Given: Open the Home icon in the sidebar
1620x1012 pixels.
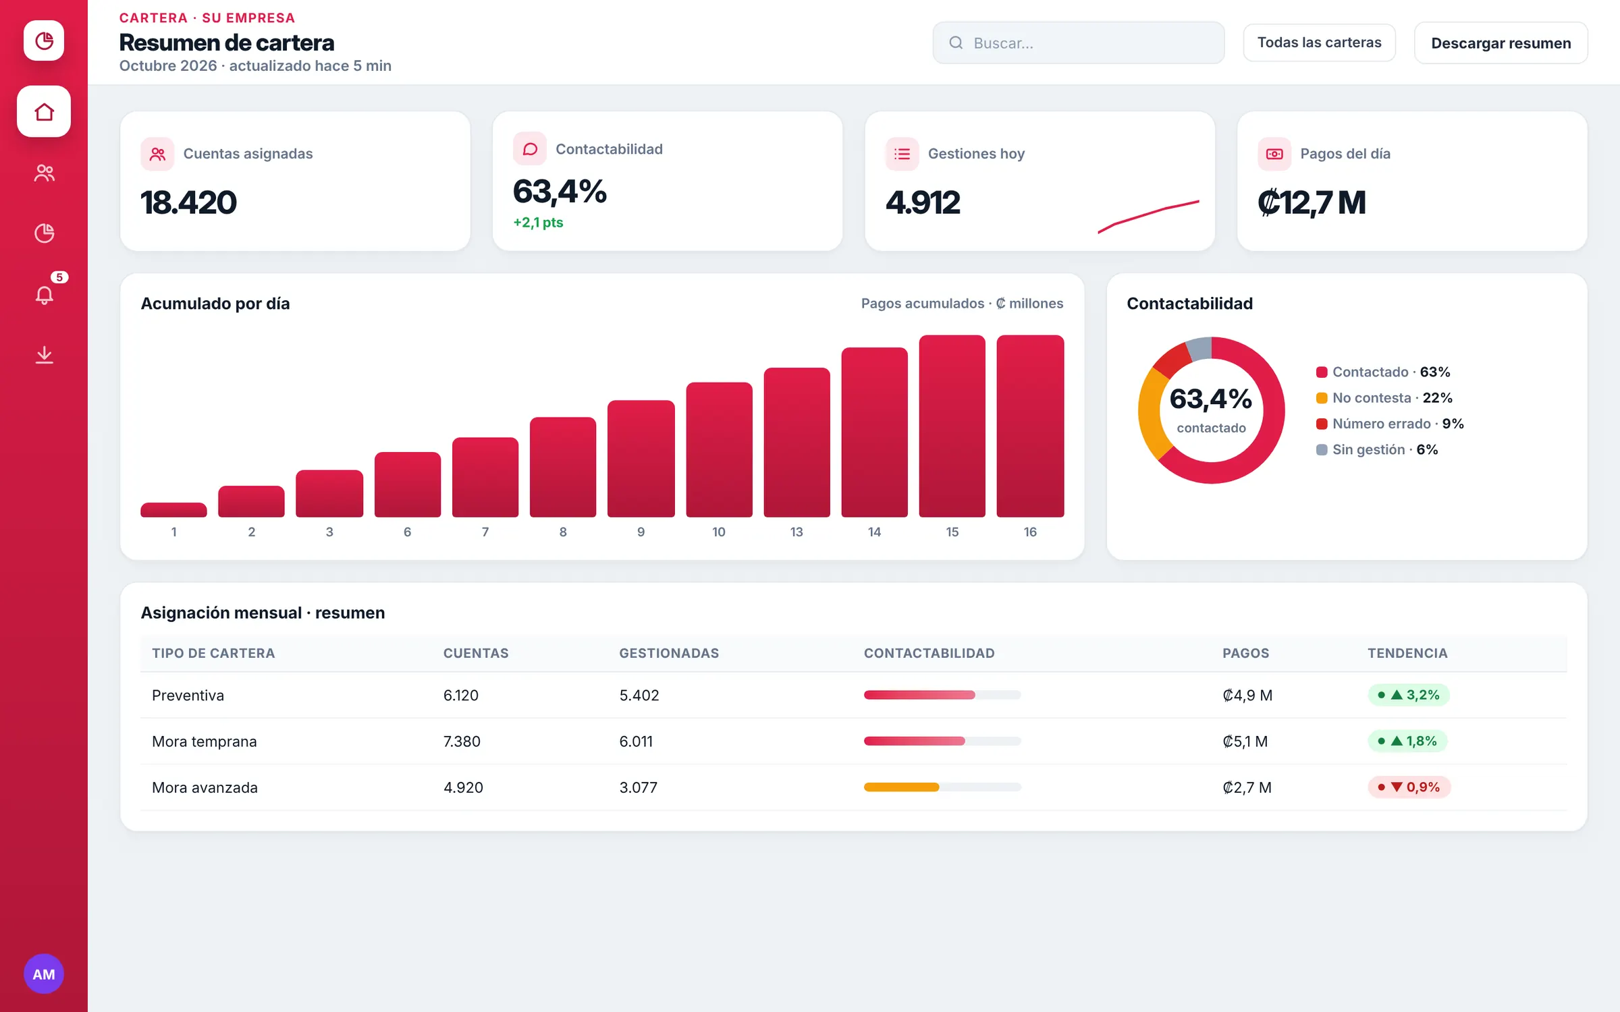Looking at the screenshot, I should [x=44, y=111].
